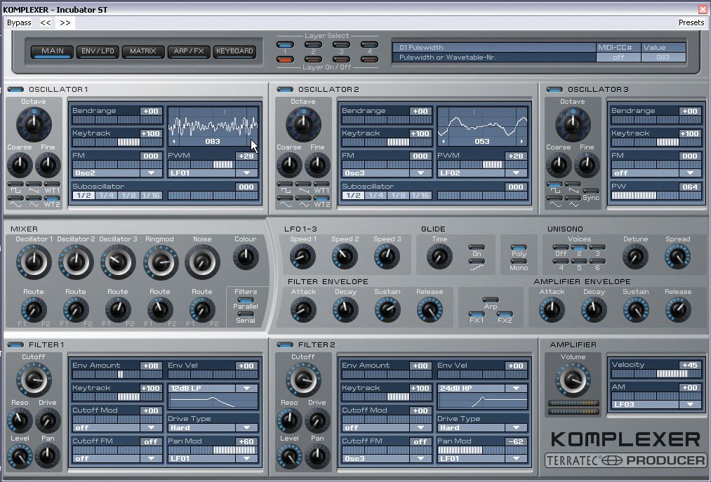Image resolution: width=711 pixels, height=482 pixels.
Task: Open the Presets menu
Action: tap(691, 22)
